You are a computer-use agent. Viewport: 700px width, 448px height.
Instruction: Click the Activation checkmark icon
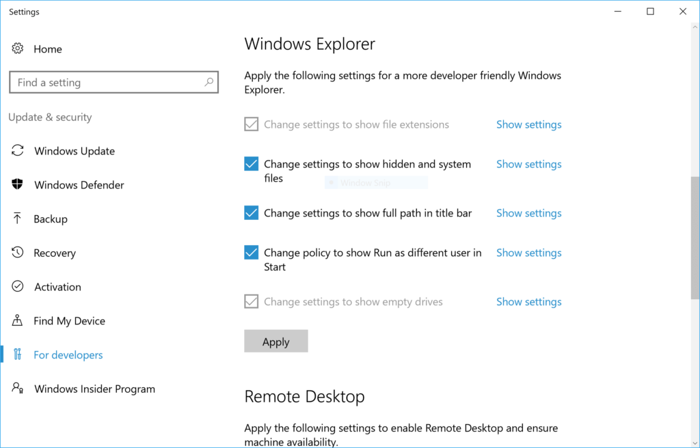[x=17, y=286]
